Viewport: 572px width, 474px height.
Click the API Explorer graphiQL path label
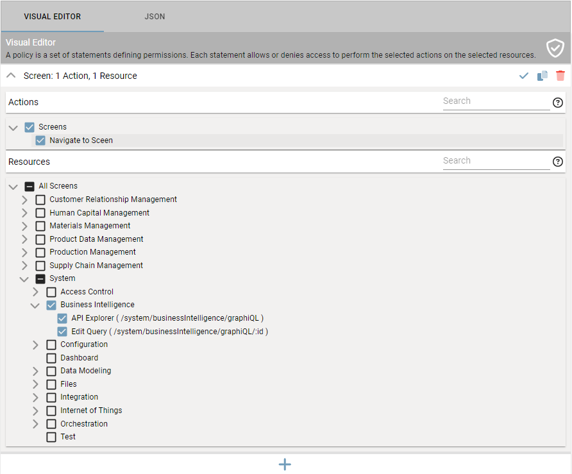click(x=167, y=318)
